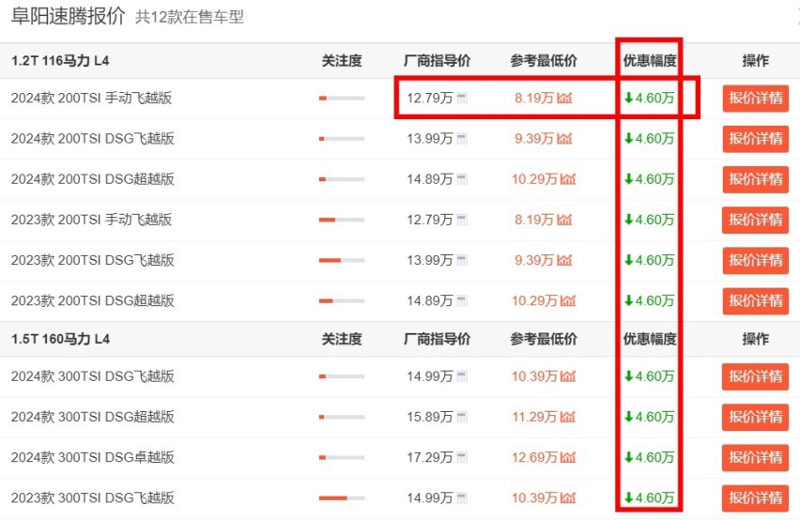Open model link 2024款 200TSI DSG飞越版

pos(93,139)
